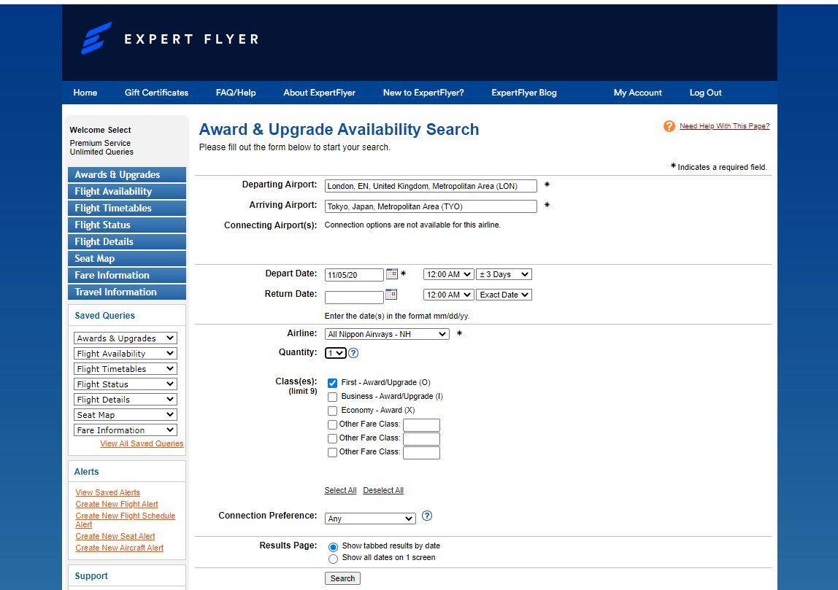The image size is (838, 590).
Task: Click the Arriving Airport input field
Action: (431, 206)
